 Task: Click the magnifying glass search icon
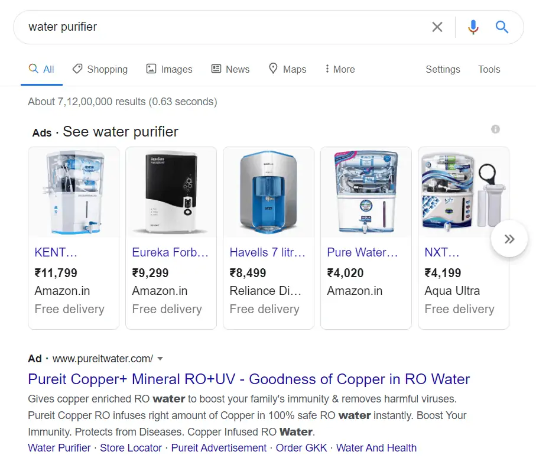(x=502, y=27)
